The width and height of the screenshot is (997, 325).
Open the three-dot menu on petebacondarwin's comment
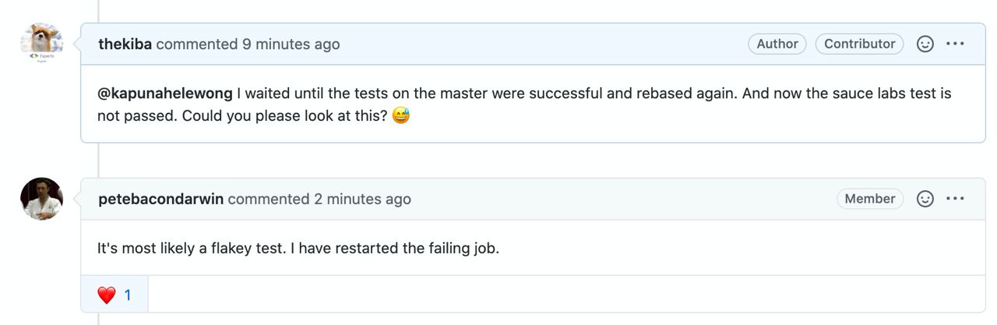[x=955, y=199]
